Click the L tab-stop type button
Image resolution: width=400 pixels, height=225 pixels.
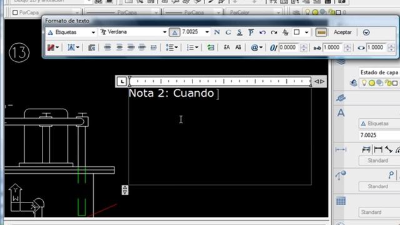pos(122,81)
